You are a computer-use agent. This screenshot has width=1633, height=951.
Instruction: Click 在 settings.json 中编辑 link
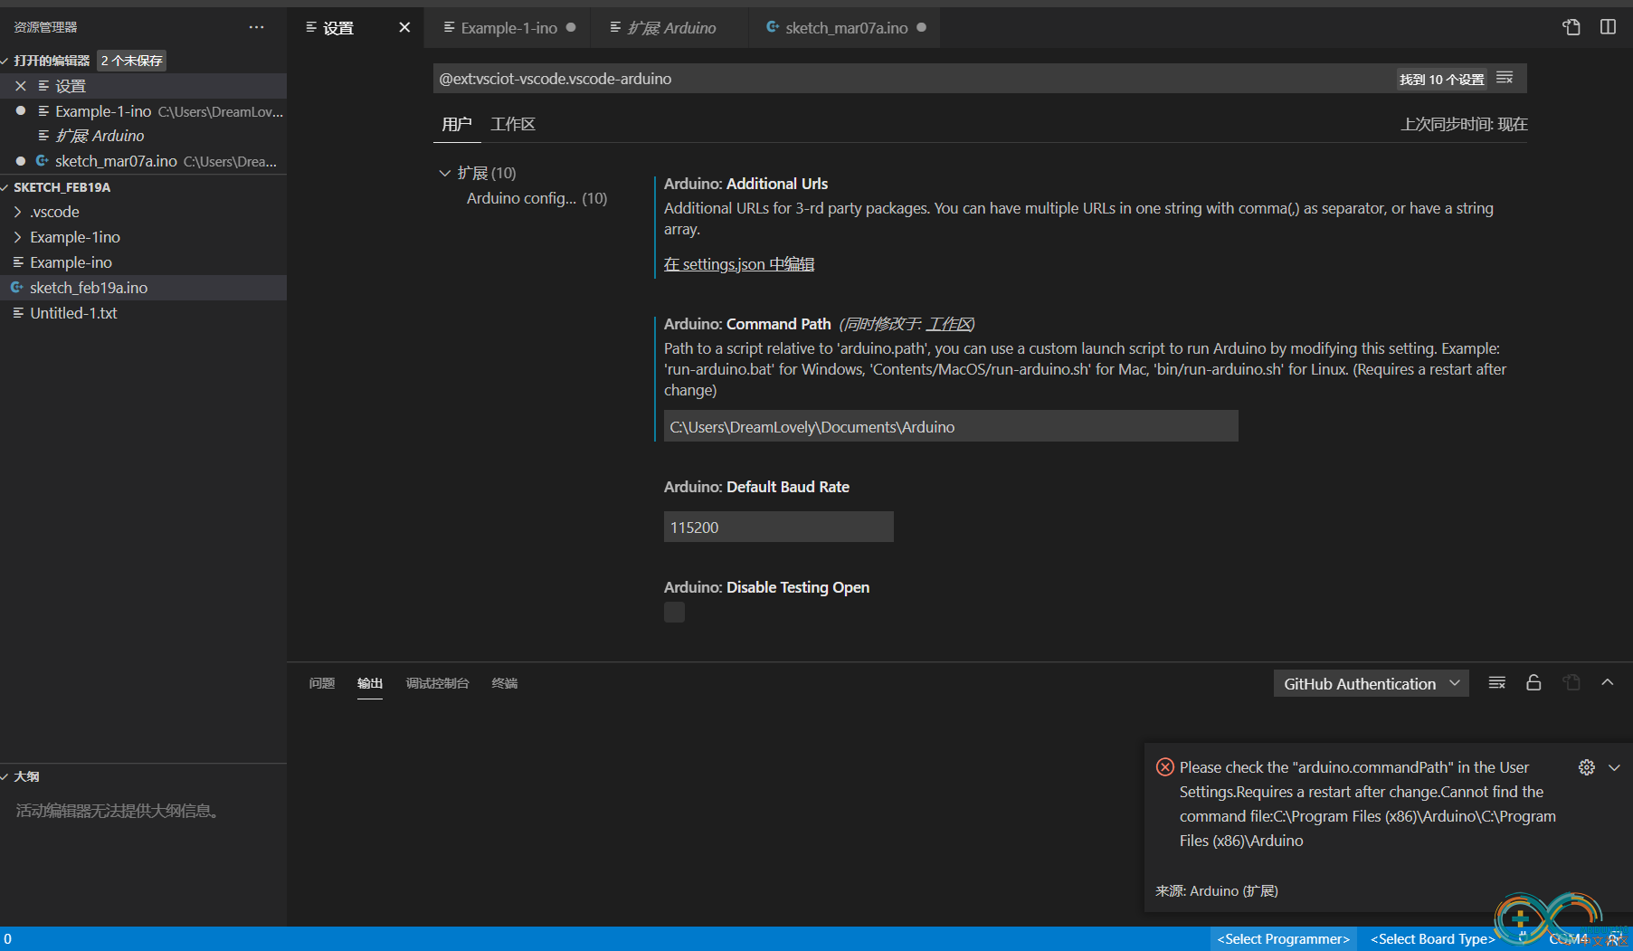click(x=739, y=264)
